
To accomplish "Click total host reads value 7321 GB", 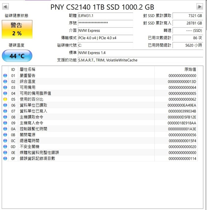I will tap(188, 16).
